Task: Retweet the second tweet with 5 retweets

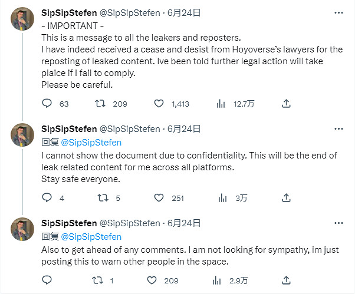Action: (x=101, y=198)
